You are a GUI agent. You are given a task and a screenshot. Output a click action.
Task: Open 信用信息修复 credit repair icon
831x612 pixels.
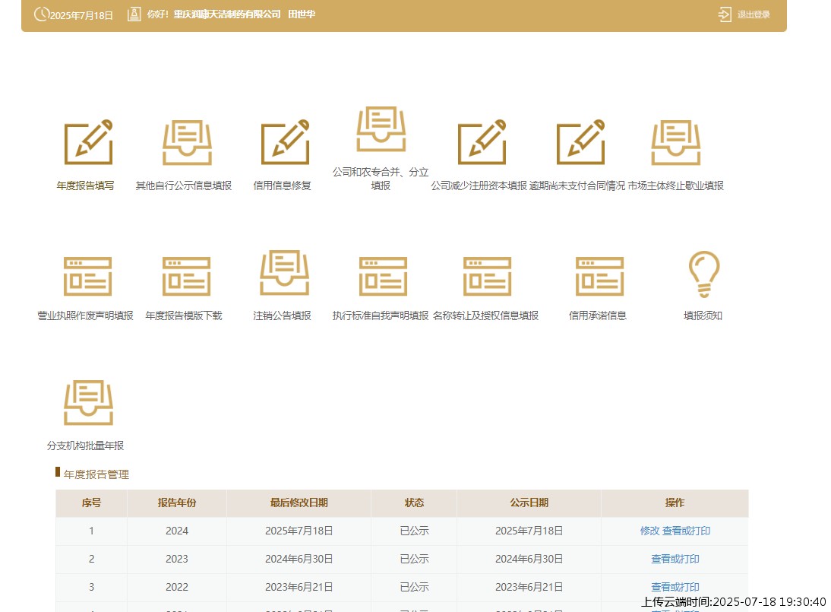tap(285, 142)
